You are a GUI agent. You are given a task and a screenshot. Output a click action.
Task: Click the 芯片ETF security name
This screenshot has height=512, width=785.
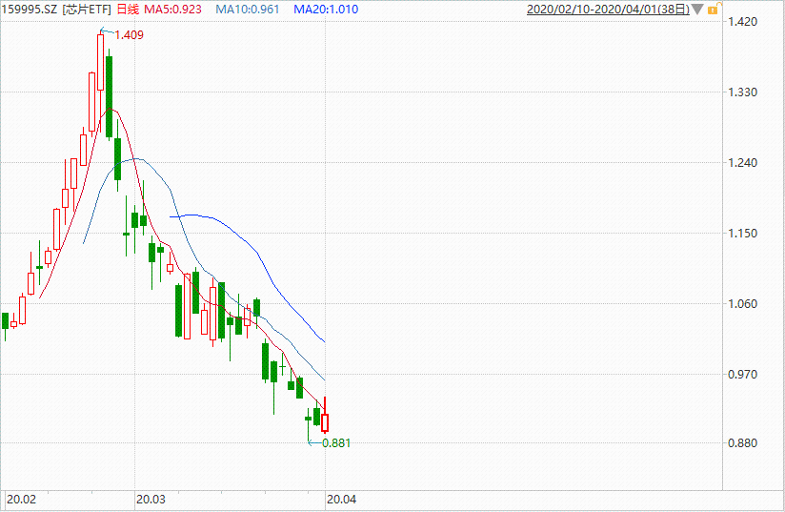tap(87, 10)
